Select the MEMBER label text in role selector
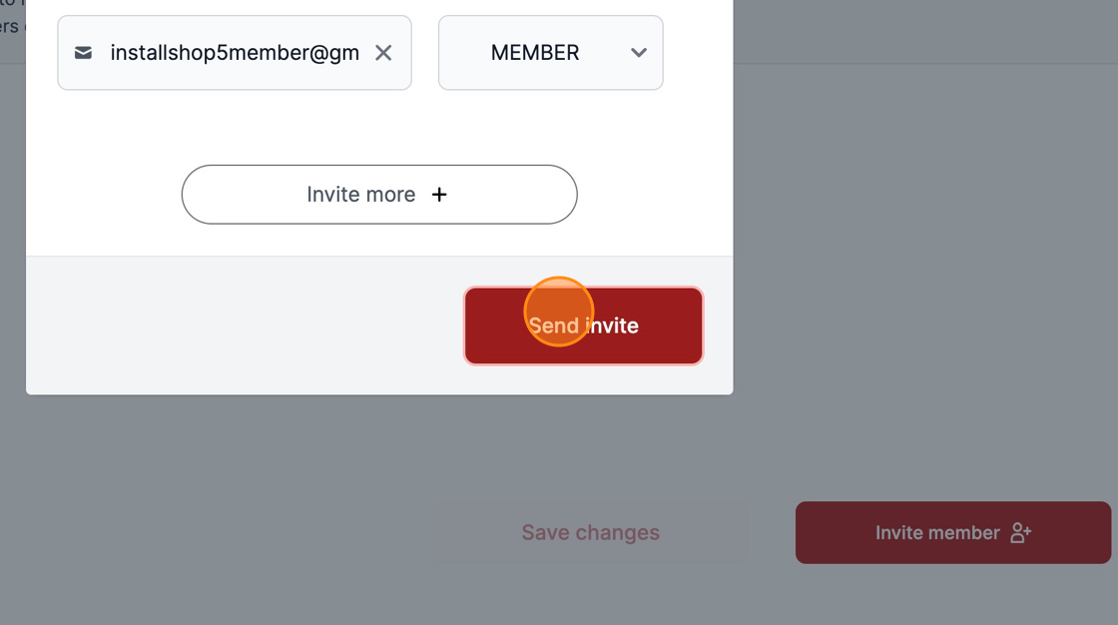This screenshot has width=1118, height=625. tap(535, 53)
